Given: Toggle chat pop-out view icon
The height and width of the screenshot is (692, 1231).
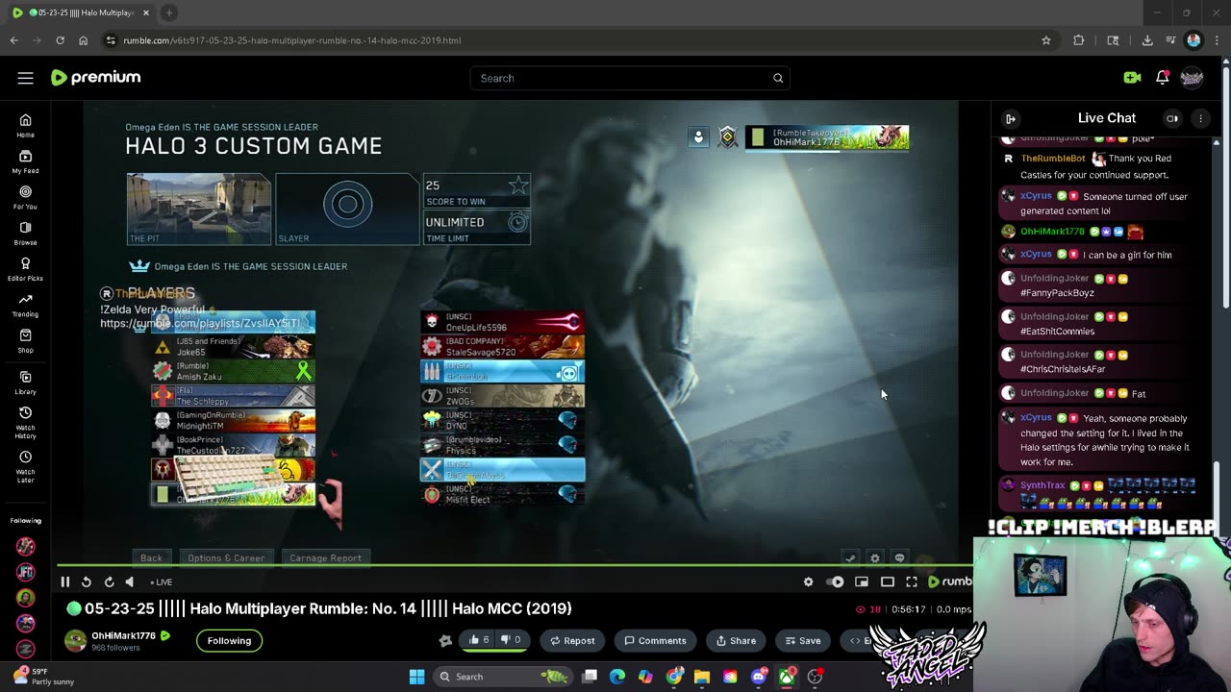Looking at the screenshot, I should click(1172, 118).
